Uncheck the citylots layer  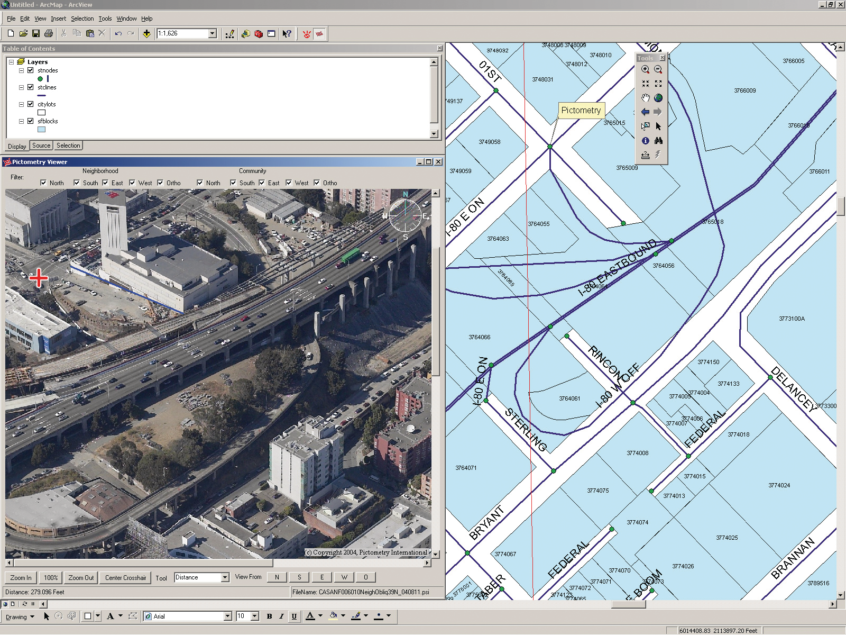(30, 104)
